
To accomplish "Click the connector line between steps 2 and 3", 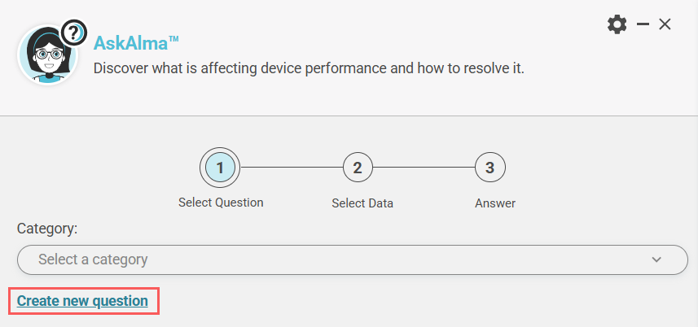I will tap(424, 168).
